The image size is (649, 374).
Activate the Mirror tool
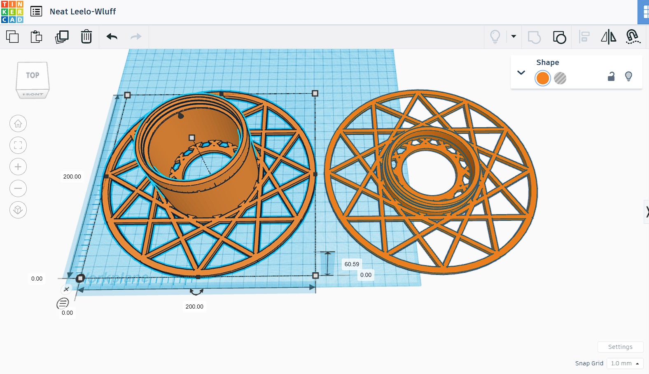click(609, 37)
